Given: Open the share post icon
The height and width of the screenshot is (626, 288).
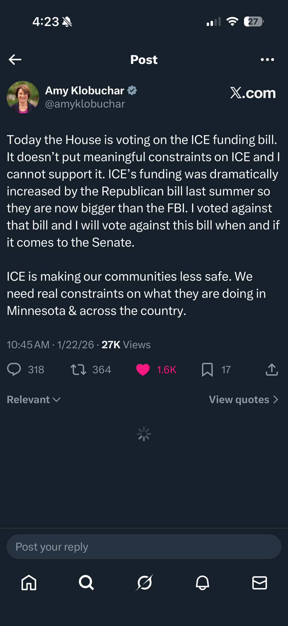Looking at the screenshot, I should [272, 369].
